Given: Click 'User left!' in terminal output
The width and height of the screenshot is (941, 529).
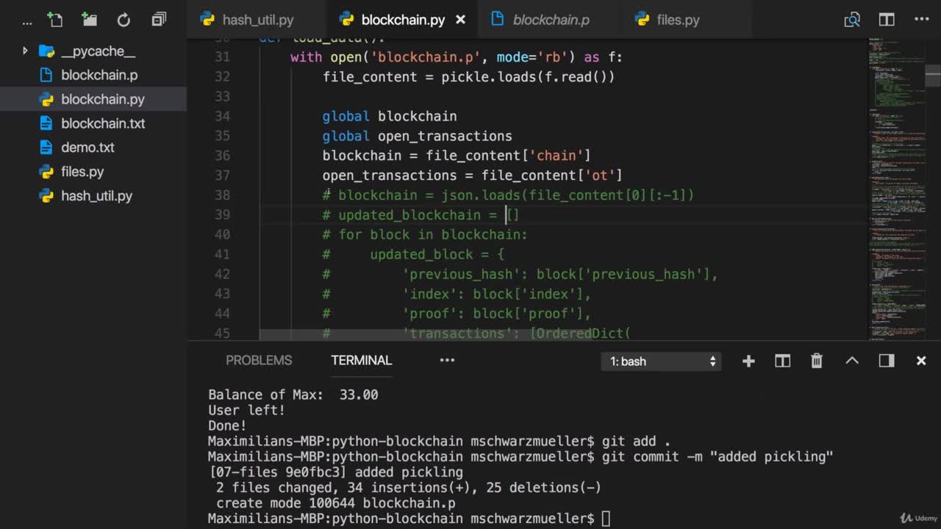Looking at the screenshot, I should 246,410.
